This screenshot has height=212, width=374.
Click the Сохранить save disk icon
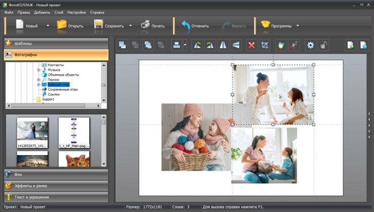pyautogui.click(x=98, y=25)
